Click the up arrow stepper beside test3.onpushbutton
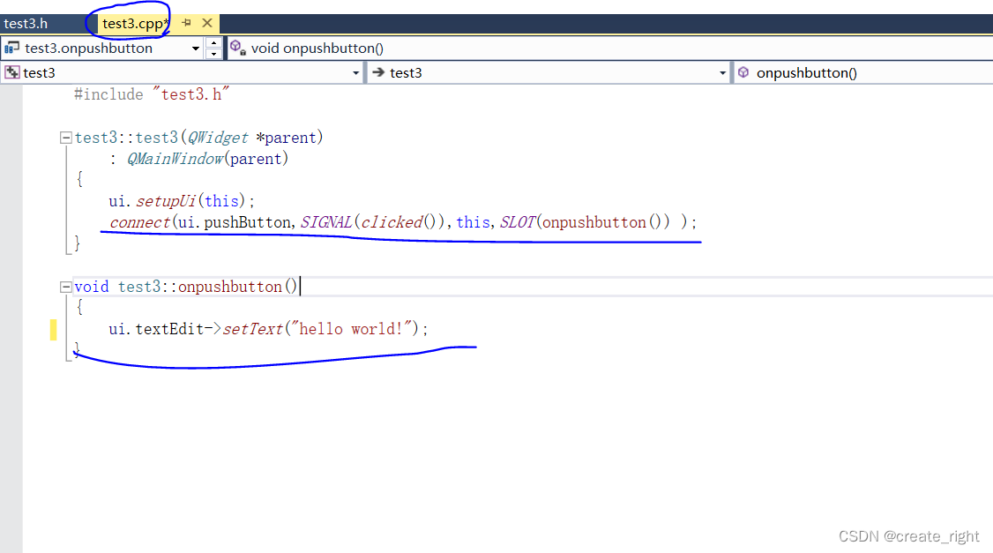Screen dimensions: 993x553 coord(214,43)
